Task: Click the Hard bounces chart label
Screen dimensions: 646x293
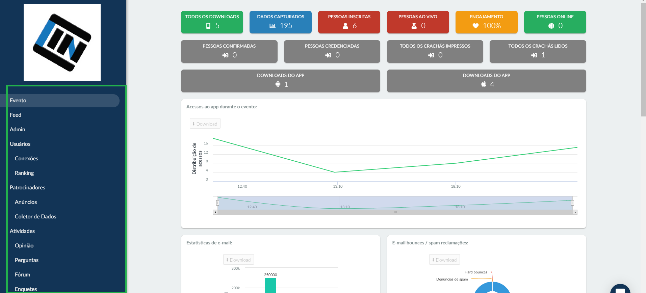Action: 476,272
